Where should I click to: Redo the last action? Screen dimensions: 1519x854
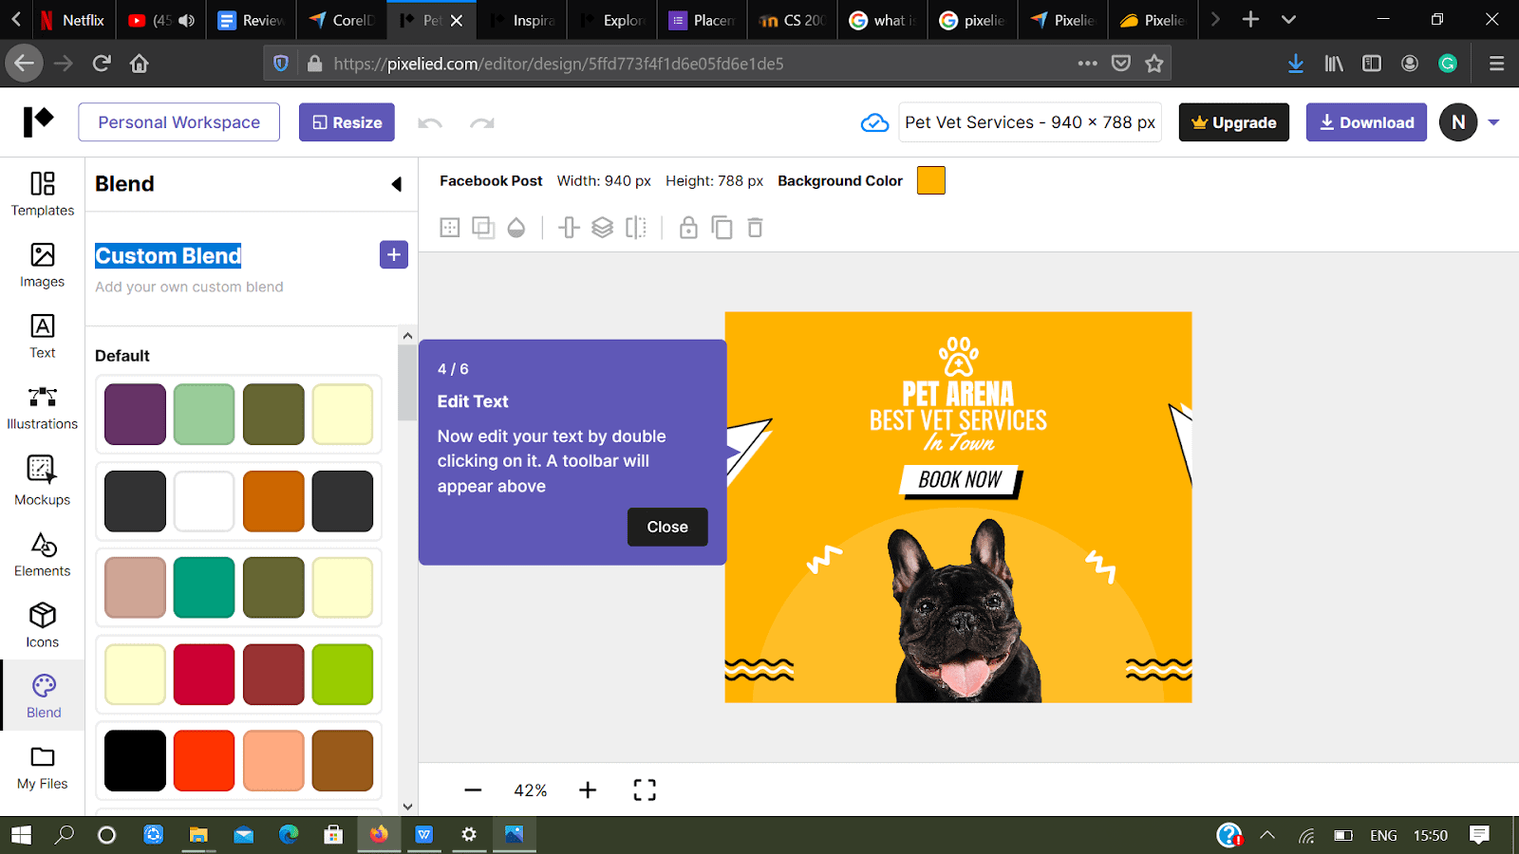[x=482, y=123]
